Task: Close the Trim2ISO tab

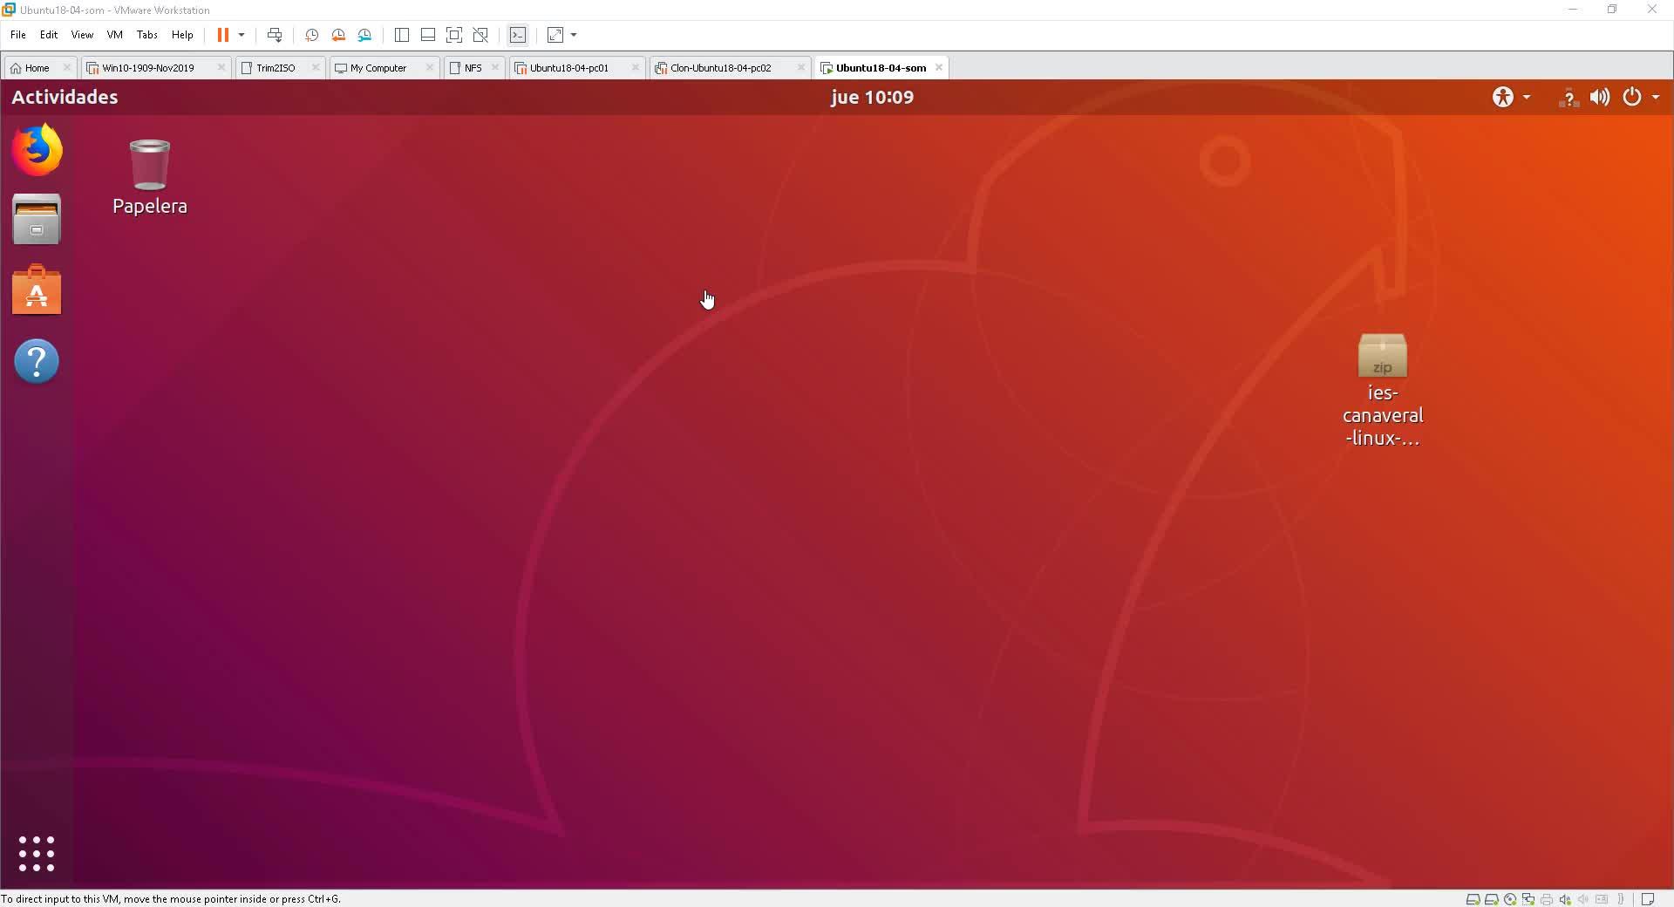Action: (316, 67)
